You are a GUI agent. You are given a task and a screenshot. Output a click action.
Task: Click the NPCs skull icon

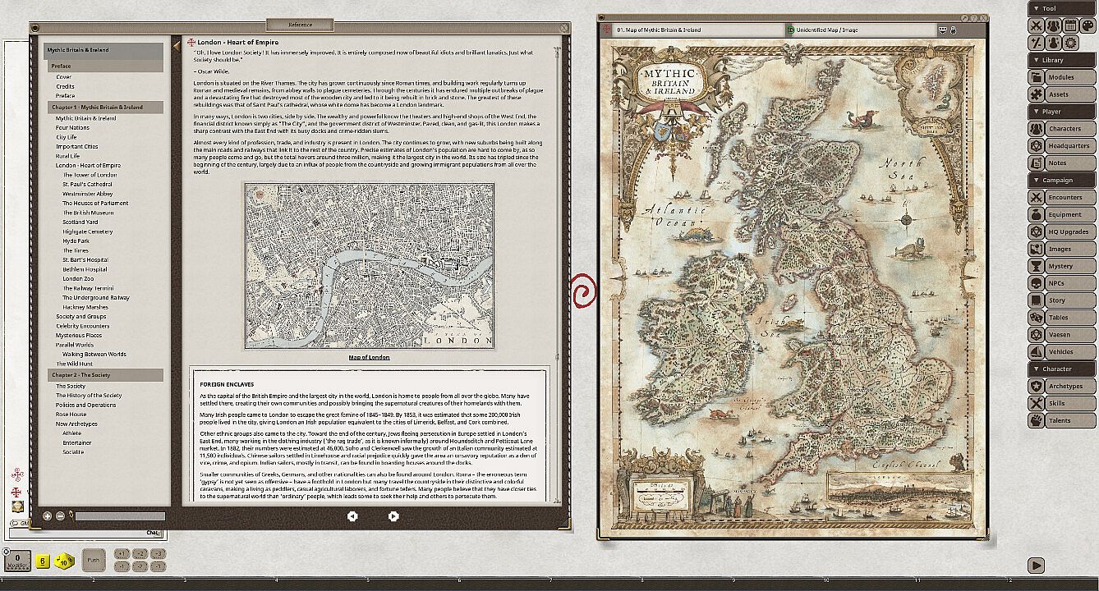(x=1036, y=283)
